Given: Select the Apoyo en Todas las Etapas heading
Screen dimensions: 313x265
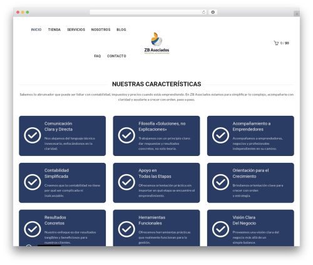Looking at the screenshot, I should tap(155, 174).
